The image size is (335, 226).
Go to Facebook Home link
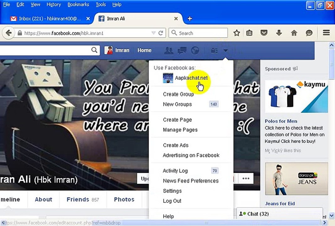pyautogui.click(x=144, y=50)
